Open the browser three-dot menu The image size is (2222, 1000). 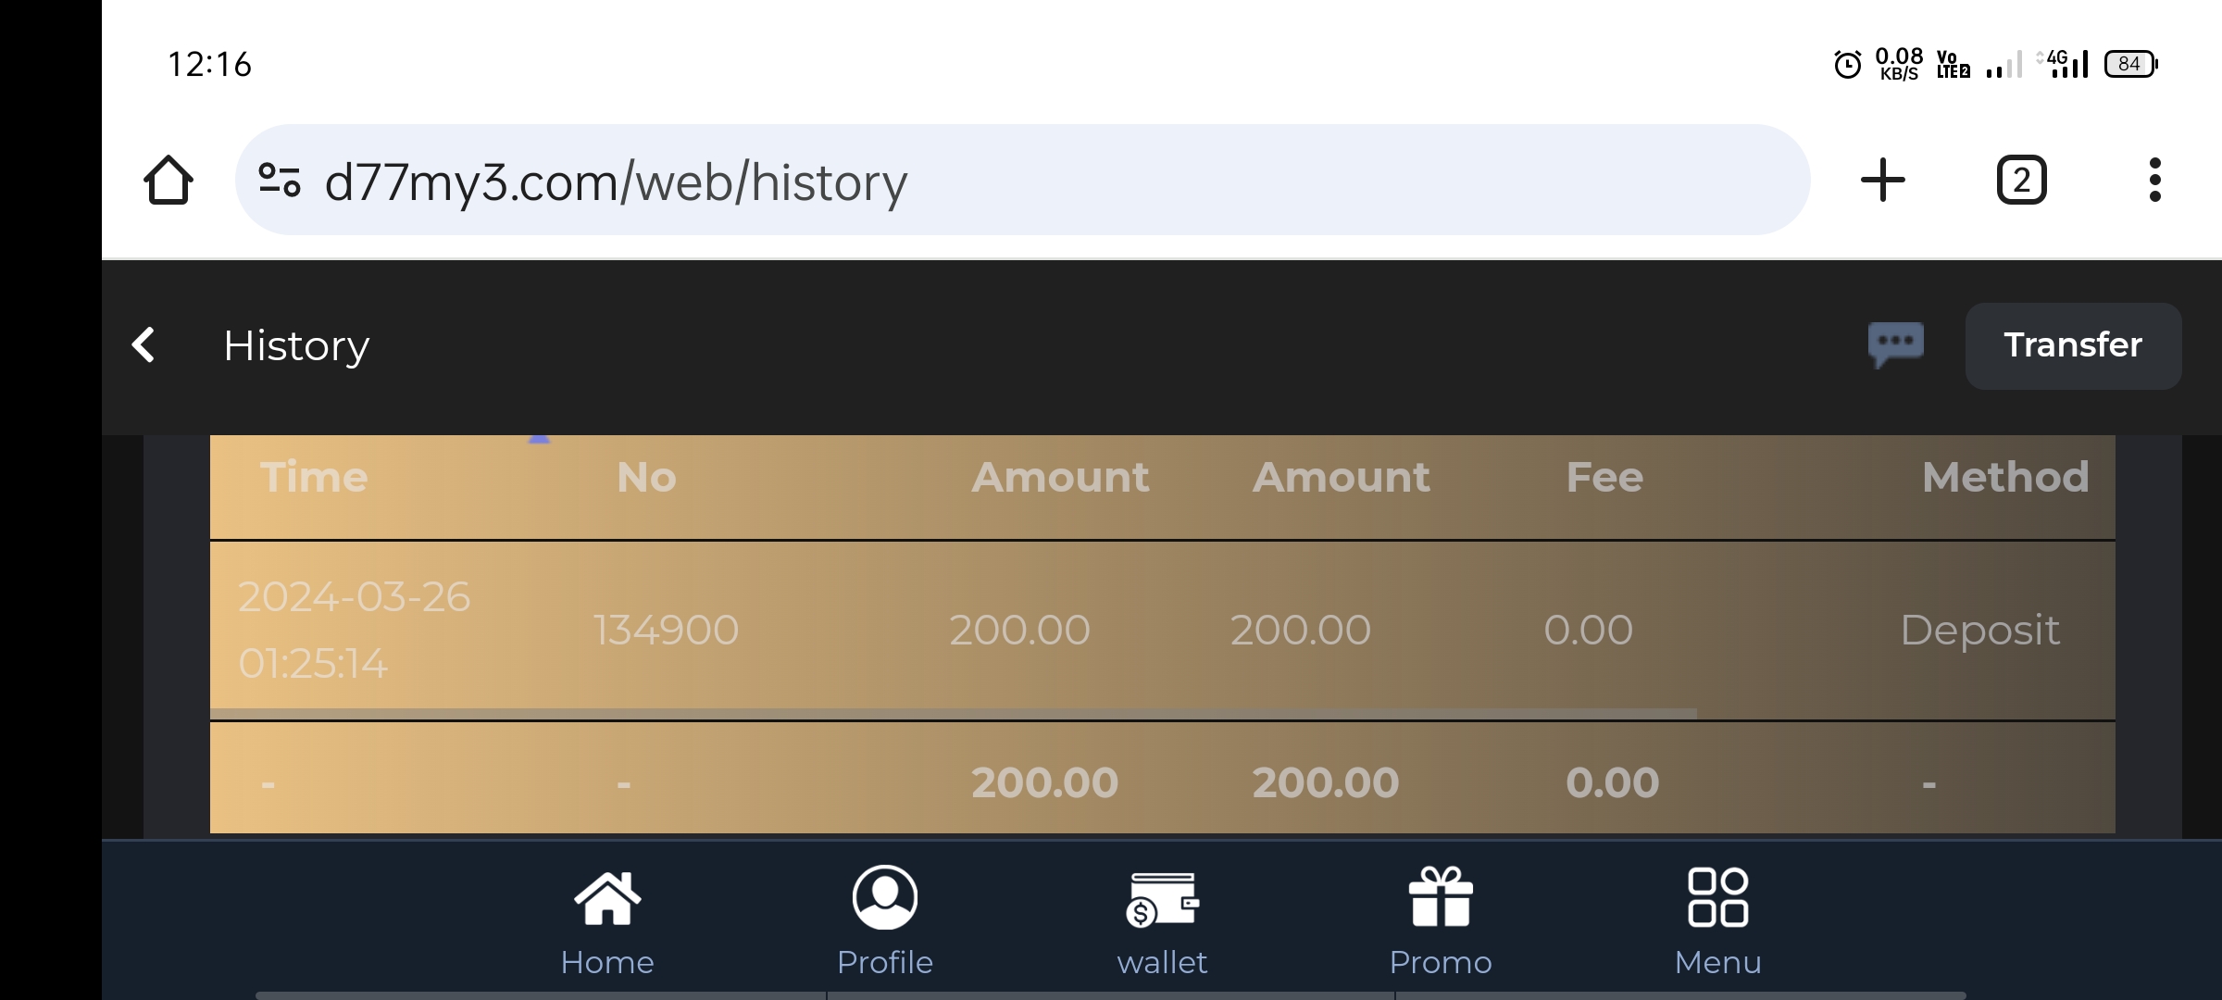click(x=2154, y=180)
